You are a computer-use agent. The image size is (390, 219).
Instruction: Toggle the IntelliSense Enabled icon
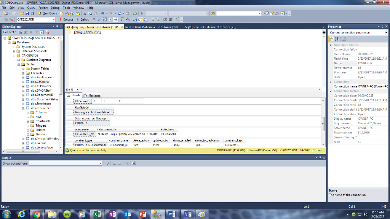pos(115,19)
